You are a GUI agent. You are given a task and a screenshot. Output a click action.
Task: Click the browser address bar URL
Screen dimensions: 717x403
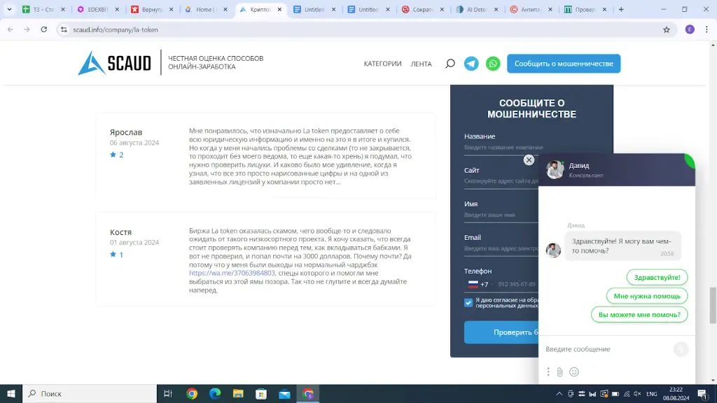pyautogui.click(x=116, y=29)
